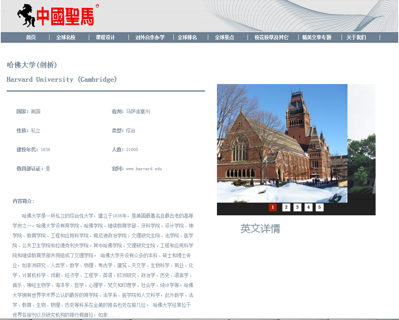The image size is (399, 320).
Task: View slide 5 in the photo carousel
Action: click(x=319, y=207)
